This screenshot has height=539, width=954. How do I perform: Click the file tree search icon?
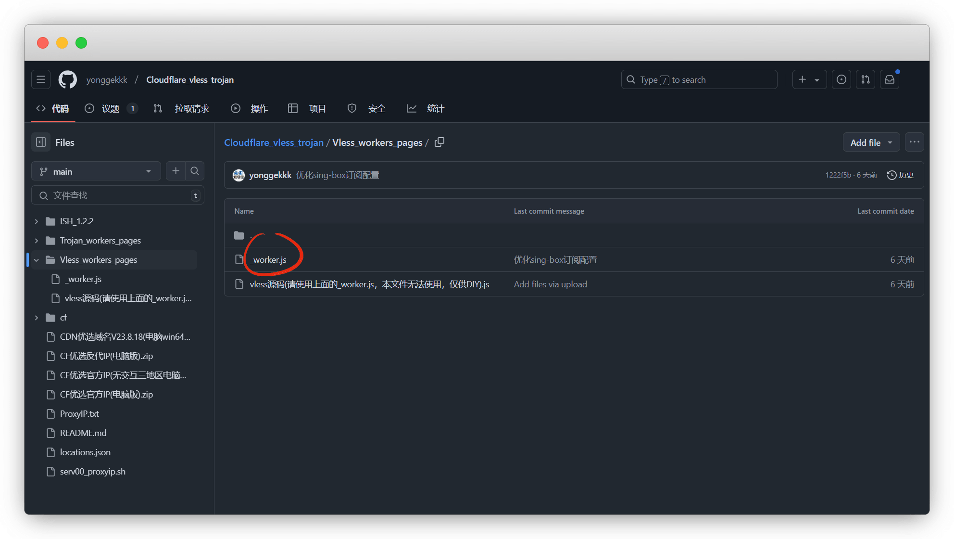[x=195, y=171]
